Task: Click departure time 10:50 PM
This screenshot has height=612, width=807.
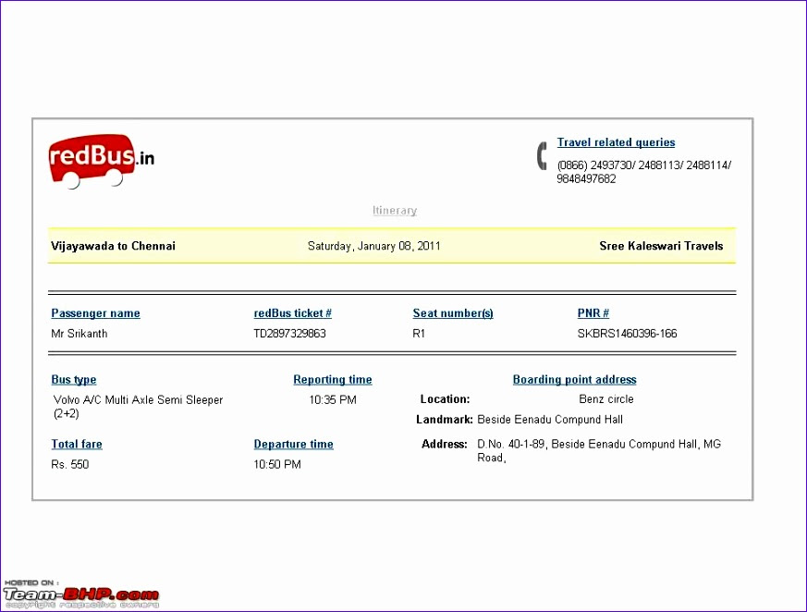Action: [277, 464]
